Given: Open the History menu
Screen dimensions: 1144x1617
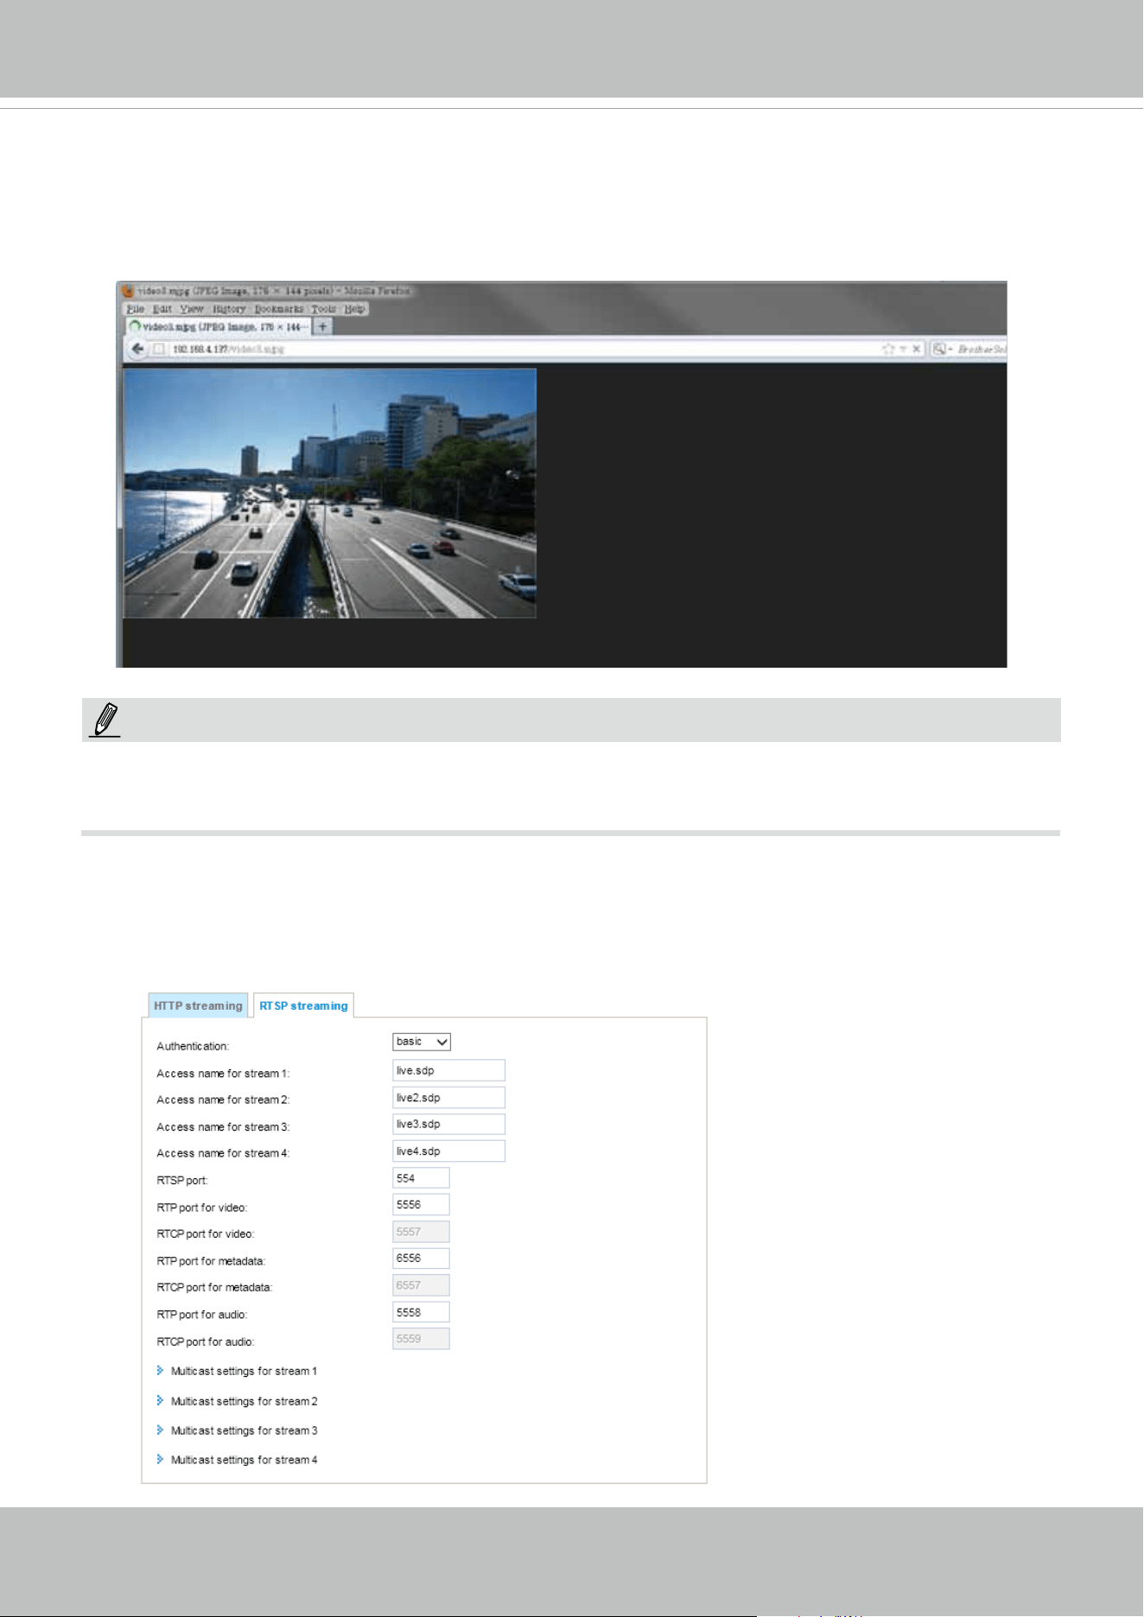Looking at the screenshot, I should click(x=229, y=309).
